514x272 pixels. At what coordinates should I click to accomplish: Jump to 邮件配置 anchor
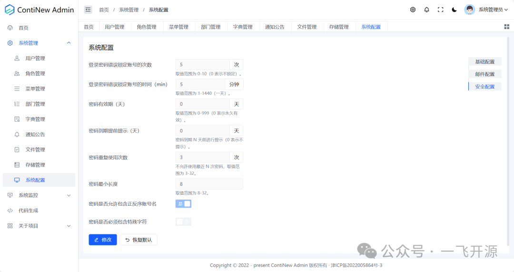485,74
